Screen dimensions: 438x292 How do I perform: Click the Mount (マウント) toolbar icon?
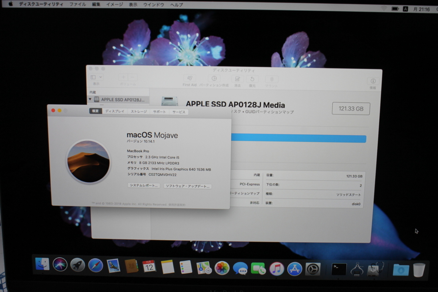click(x=272, y=79)
